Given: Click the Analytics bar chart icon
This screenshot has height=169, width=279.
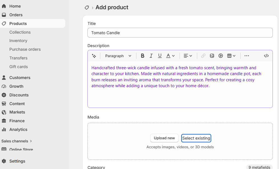Looking at the screenshot, I should coord(4,129).
